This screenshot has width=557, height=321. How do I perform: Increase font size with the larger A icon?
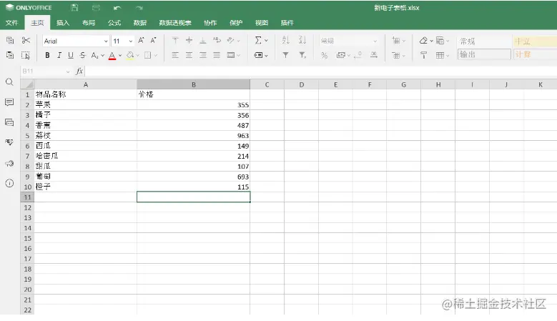pyautogui.click(x=141, y=40)
